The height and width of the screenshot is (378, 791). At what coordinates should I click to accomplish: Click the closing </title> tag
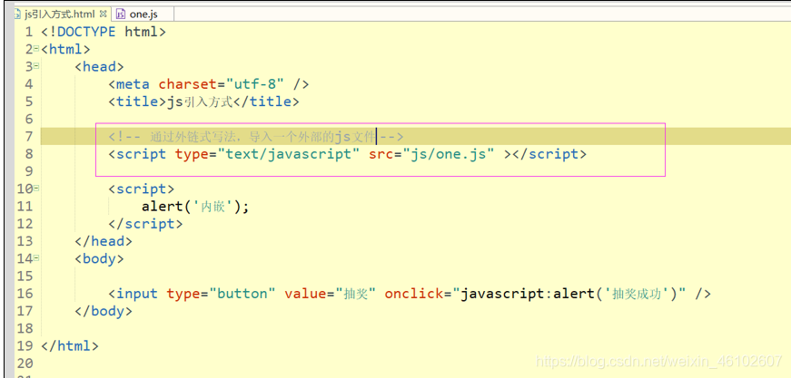266,102
